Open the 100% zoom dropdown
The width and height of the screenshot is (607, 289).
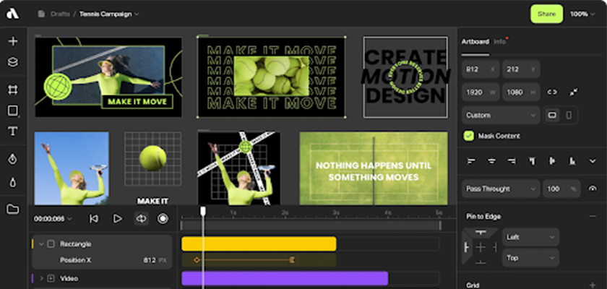point(582,14)
